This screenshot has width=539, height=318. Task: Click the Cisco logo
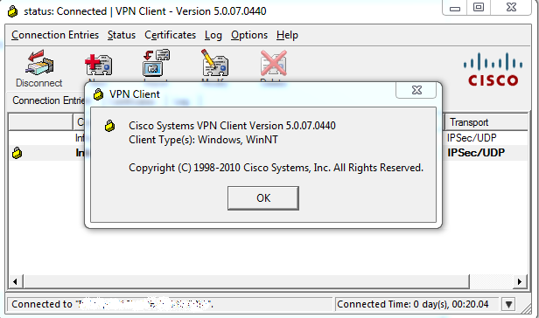[493, 69]
